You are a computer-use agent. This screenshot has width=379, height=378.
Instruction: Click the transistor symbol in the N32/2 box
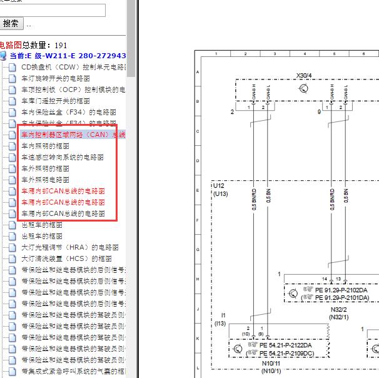pos(293,294)
